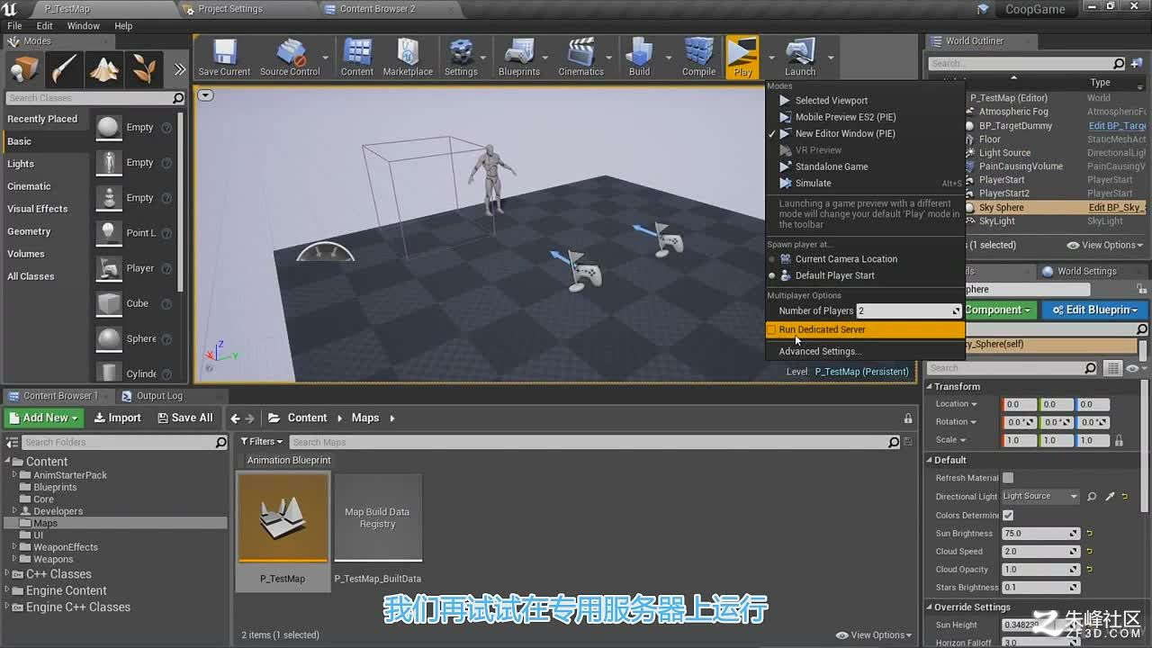
Task: Open the Edit Blueprint dropdown
Action: 1094,310
